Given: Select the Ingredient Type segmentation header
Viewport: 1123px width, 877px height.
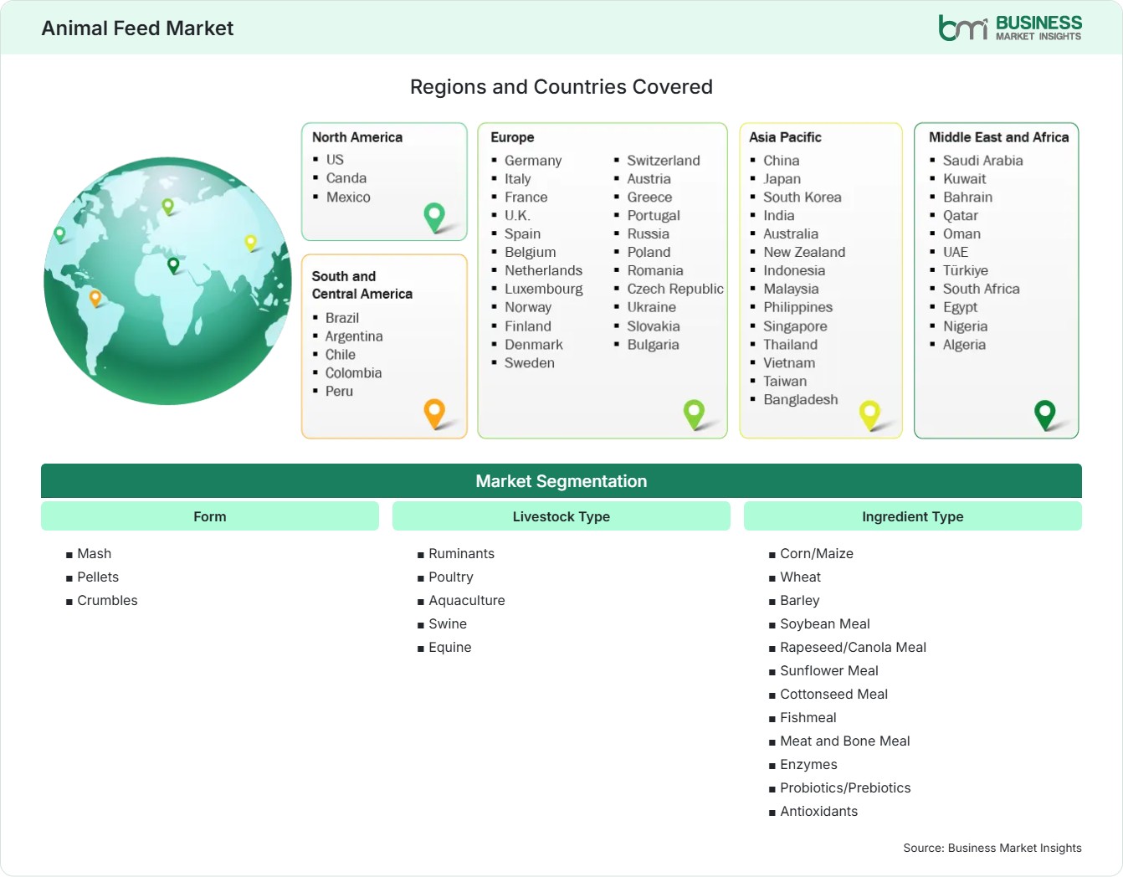Looking at the screenshot, I should coord(913,516).
